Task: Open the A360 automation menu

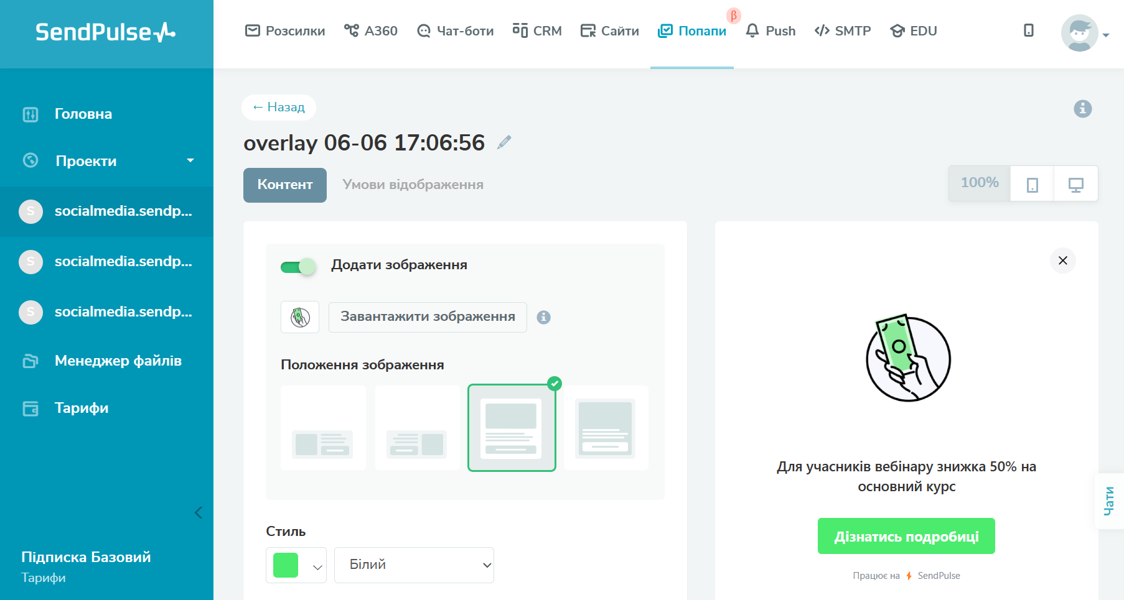Action: pyautogui.click(x=371, y=30)
